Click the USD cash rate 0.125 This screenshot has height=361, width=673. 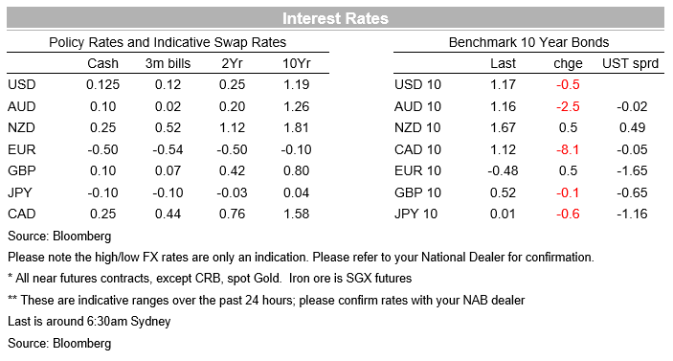tap(102, 84)
